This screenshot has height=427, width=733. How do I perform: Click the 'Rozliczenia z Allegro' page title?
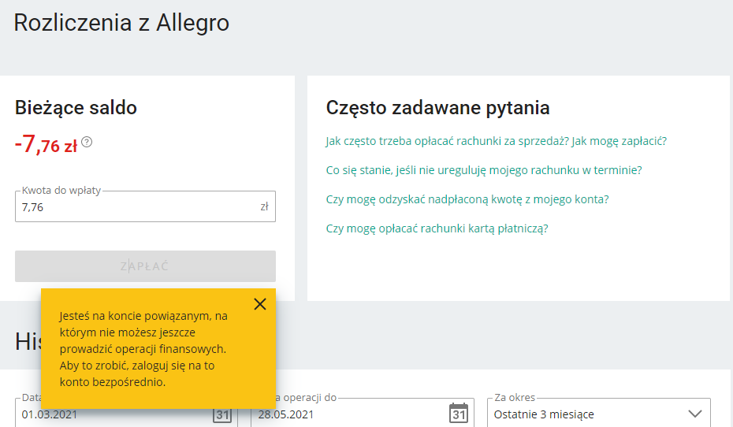click(x=121, y=23)
